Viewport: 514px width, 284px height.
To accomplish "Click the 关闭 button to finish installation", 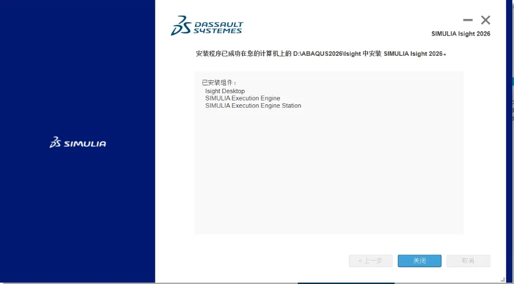I will click(x=419, y=261).
